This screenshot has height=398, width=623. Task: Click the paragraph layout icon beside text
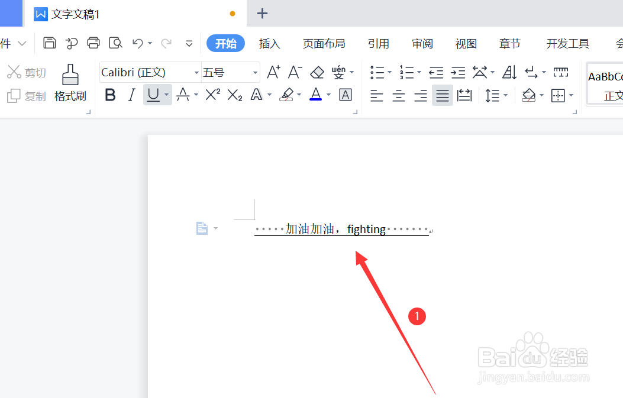point(202,228)
